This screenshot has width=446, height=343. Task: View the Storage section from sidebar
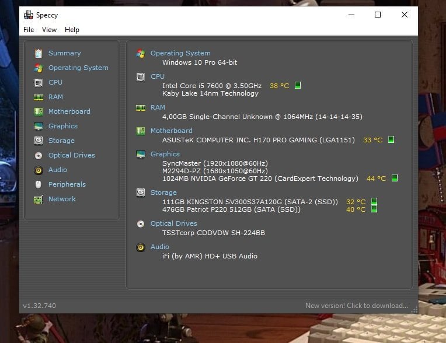pos(61,141)
